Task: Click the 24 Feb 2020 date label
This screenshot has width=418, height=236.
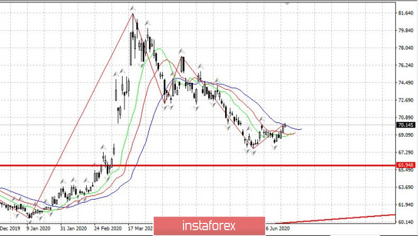Action: click(107, 228)
